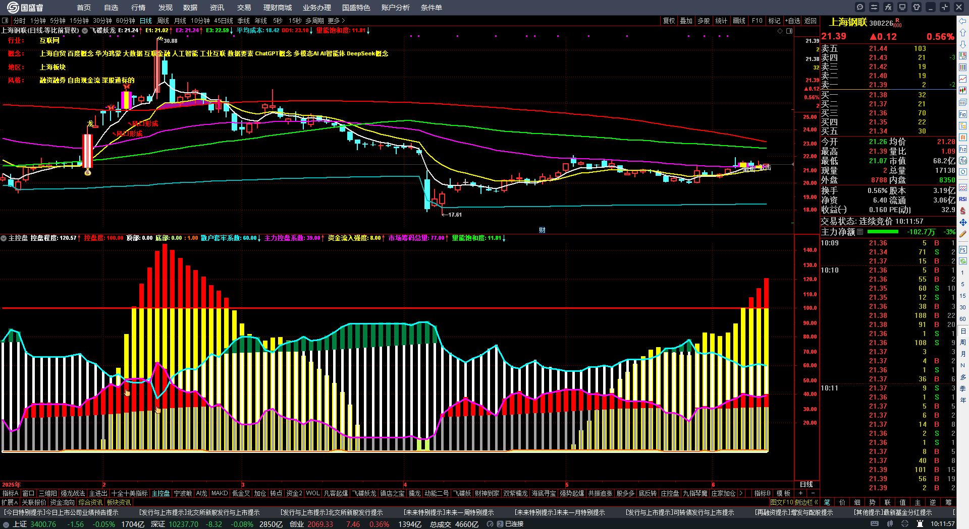The image size is (969, 529).
Task: Click the 上证 index value in status bar
Action: (x=43, y=524)
